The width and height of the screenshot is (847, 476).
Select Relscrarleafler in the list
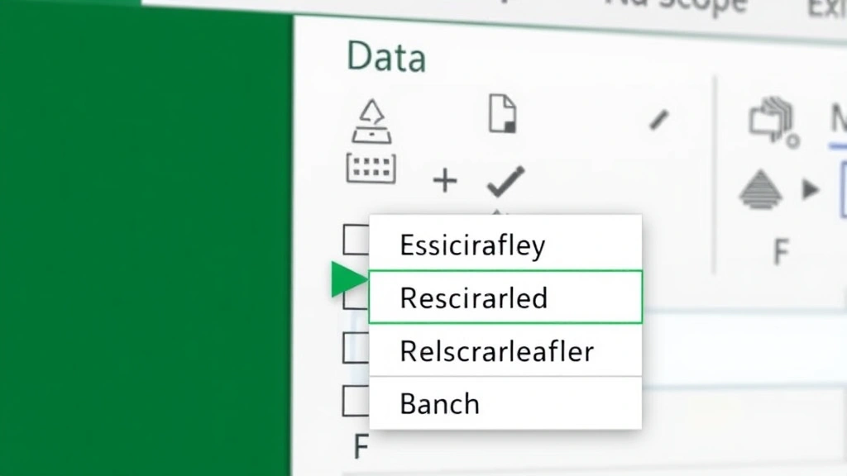(496, 351)
